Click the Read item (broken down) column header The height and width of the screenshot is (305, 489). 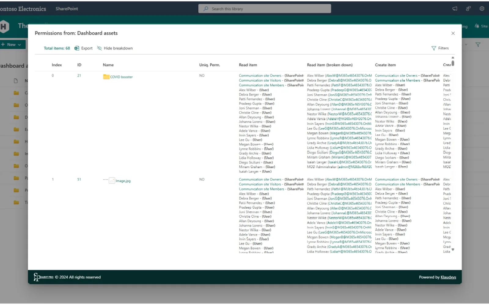coord(330,65)
